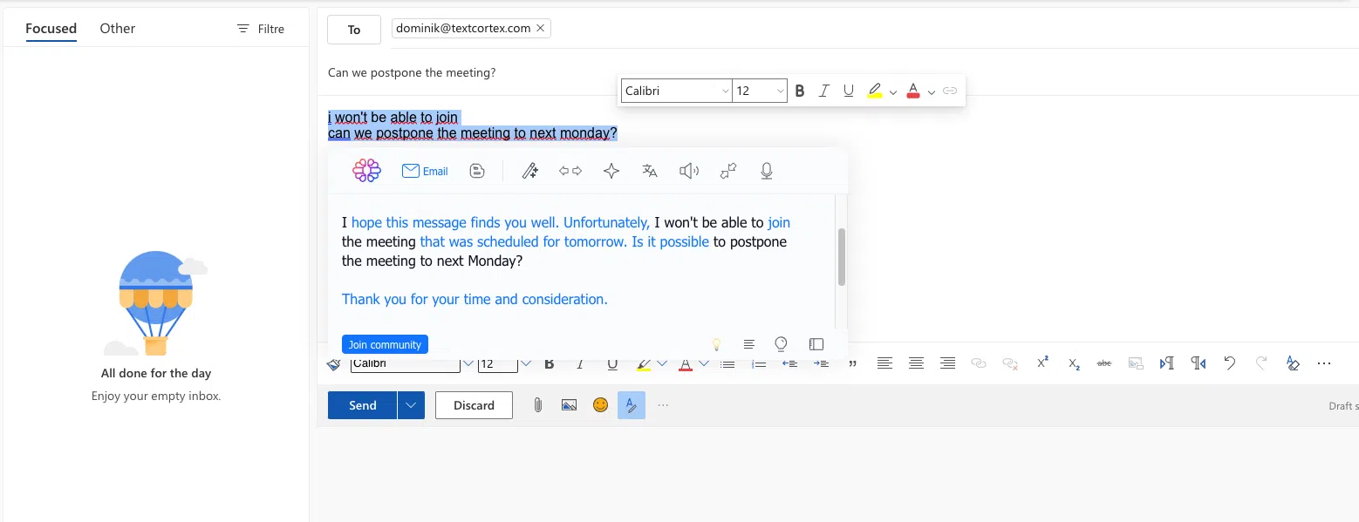Screen dimensions: 1359x522
Task: Toggle underline in the floating format toolbar
Action: tap(848, 91)
